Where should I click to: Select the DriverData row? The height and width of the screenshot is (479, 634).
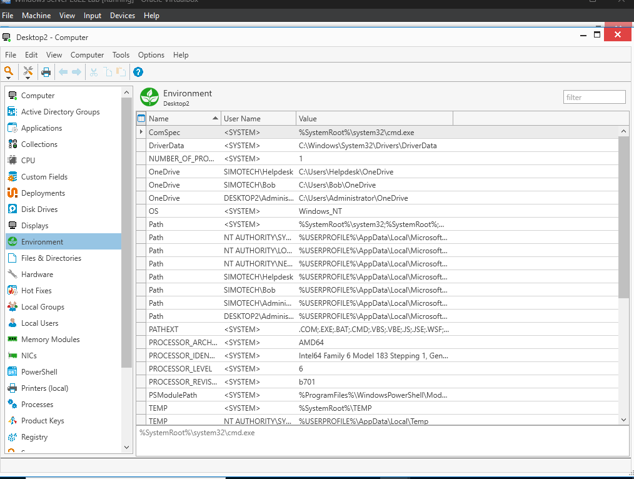coord(377,146)
